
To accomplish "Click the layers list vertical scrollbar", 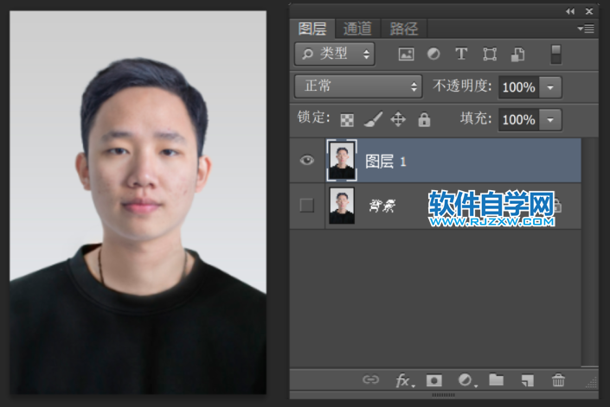I will click(590, 251).
